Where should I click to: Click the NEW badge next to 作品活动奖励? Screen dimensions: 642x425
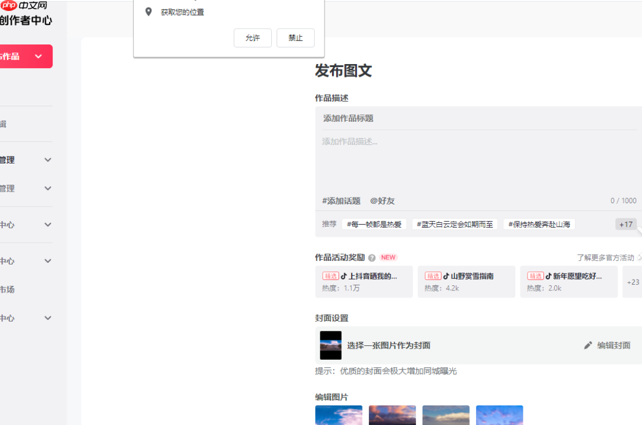pos(388,258)
